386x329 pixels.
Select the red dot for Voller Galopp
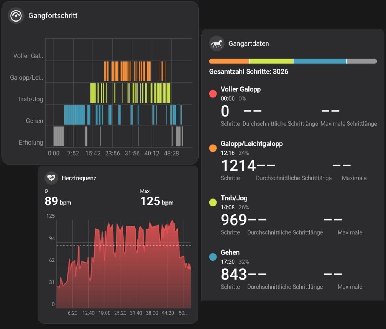click(x=213, y=94)
